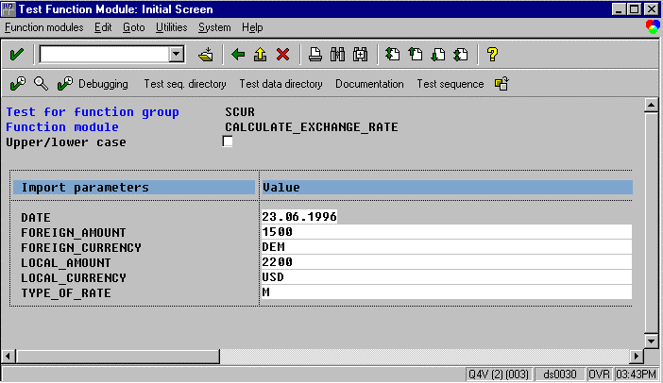Click the First page navigation icon
This screenshot has width=663, height=383.
393,55
